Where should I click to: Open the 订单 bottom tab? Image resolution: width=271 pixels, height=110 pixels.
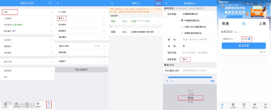tap(244, 105)
